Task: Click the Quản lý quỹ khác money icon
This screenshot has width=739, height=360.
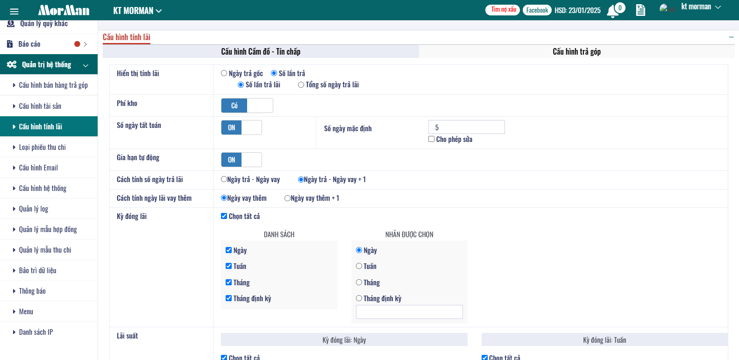Action: tap(11, 23)
